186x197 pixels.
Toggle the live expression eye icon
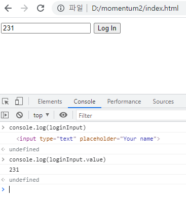pyautogui.click(x=63, y=115)
